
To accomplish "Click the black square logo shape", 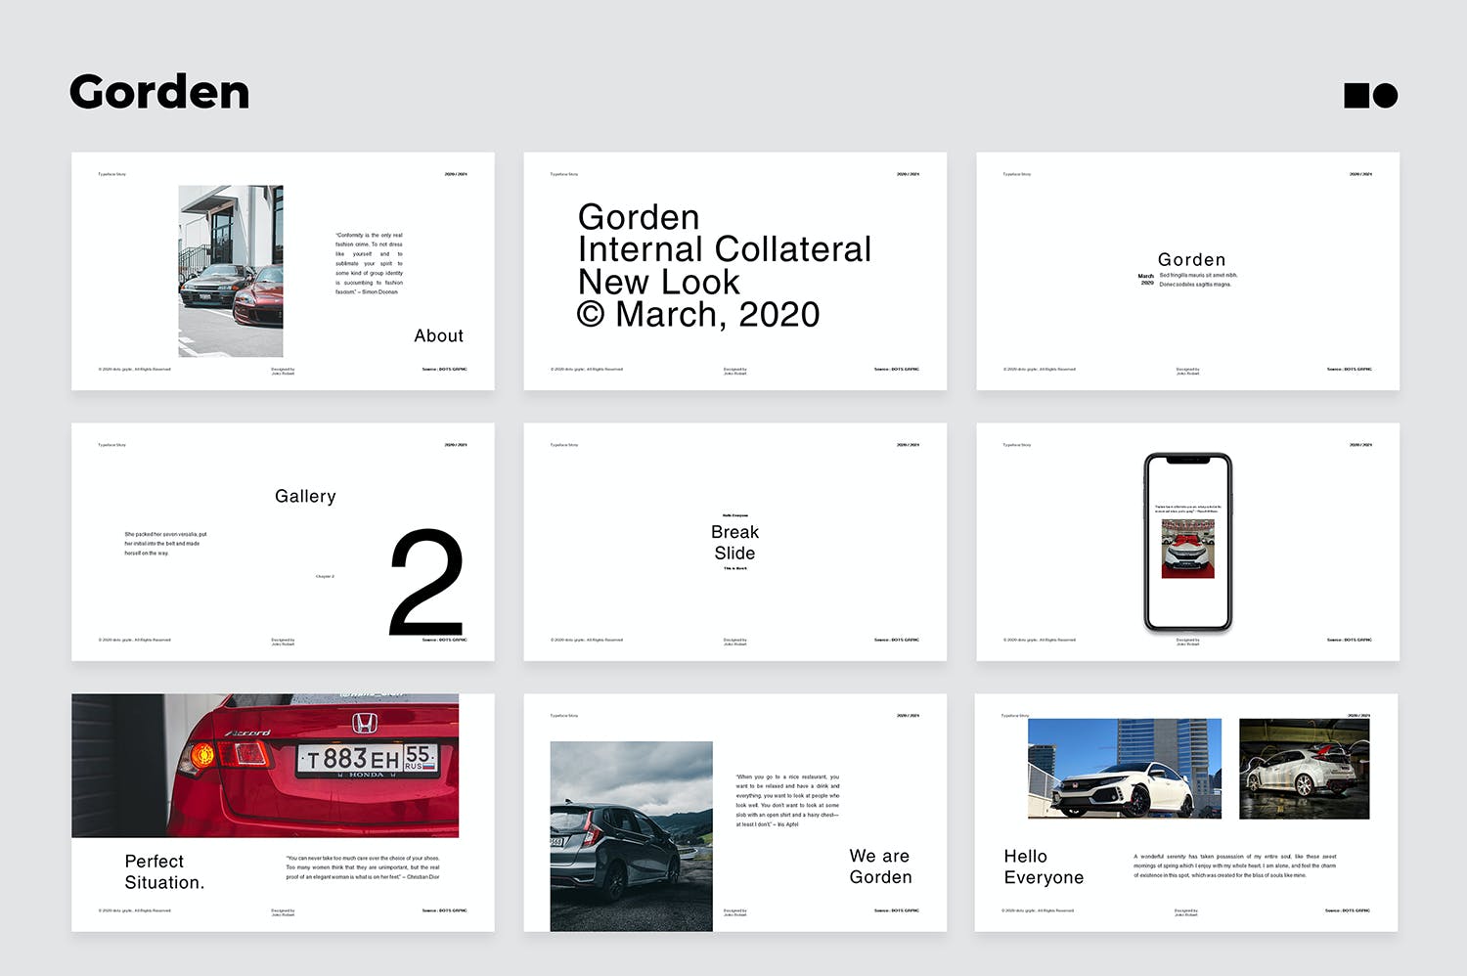I will pyautogui.click(x=1356, y=95).
